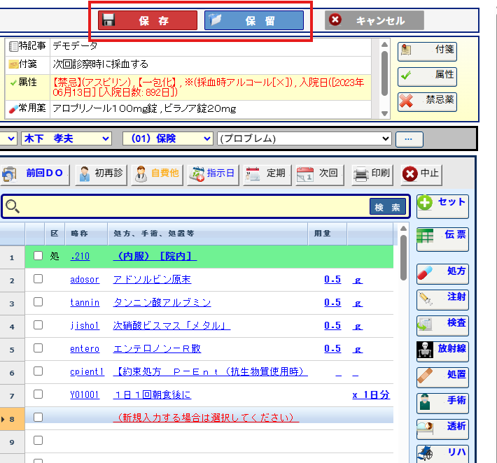This screenshot has height=463, width=497.
Task: Click the 印刷 print button
Action: pyautogui.click(x=372, y=173)
